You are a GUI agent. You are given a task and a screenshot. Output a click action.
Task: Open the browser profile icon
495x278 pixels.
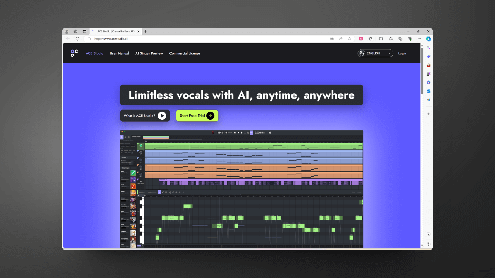(67, 31)
